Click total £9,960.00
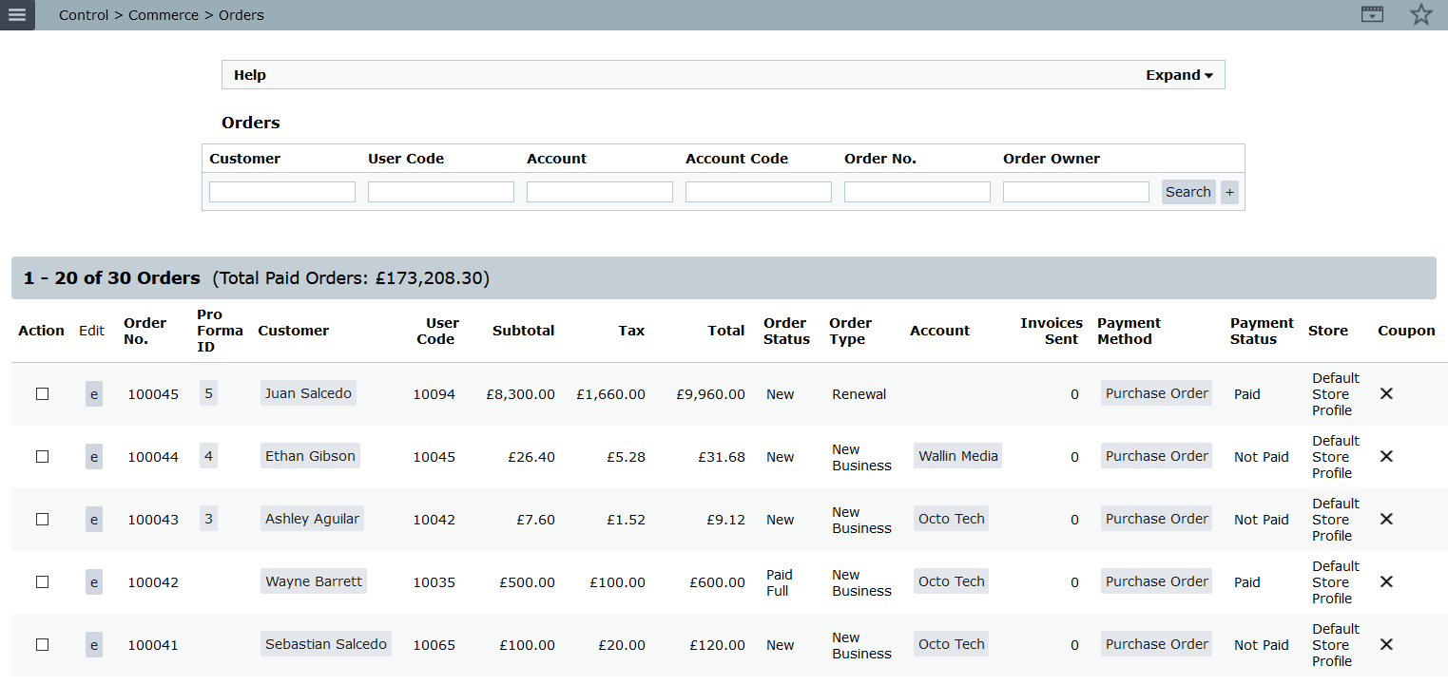 (710, 394)
